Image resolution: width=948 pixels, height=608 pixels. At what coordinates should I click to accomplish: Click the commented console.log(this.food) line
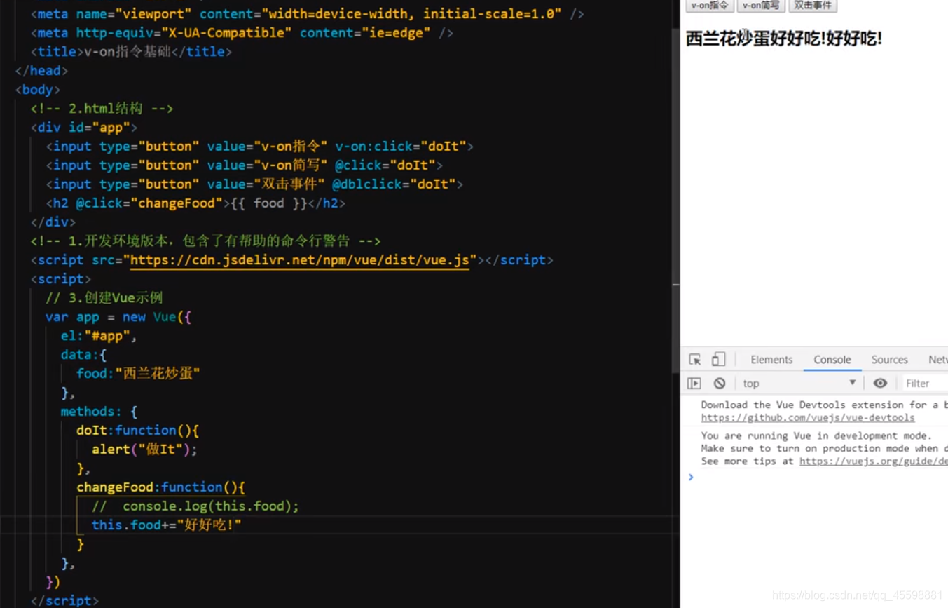[x=195, y=506]
